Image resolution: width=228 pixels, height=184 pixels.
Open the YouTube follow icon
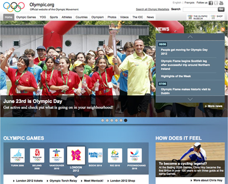click(221, 3)
